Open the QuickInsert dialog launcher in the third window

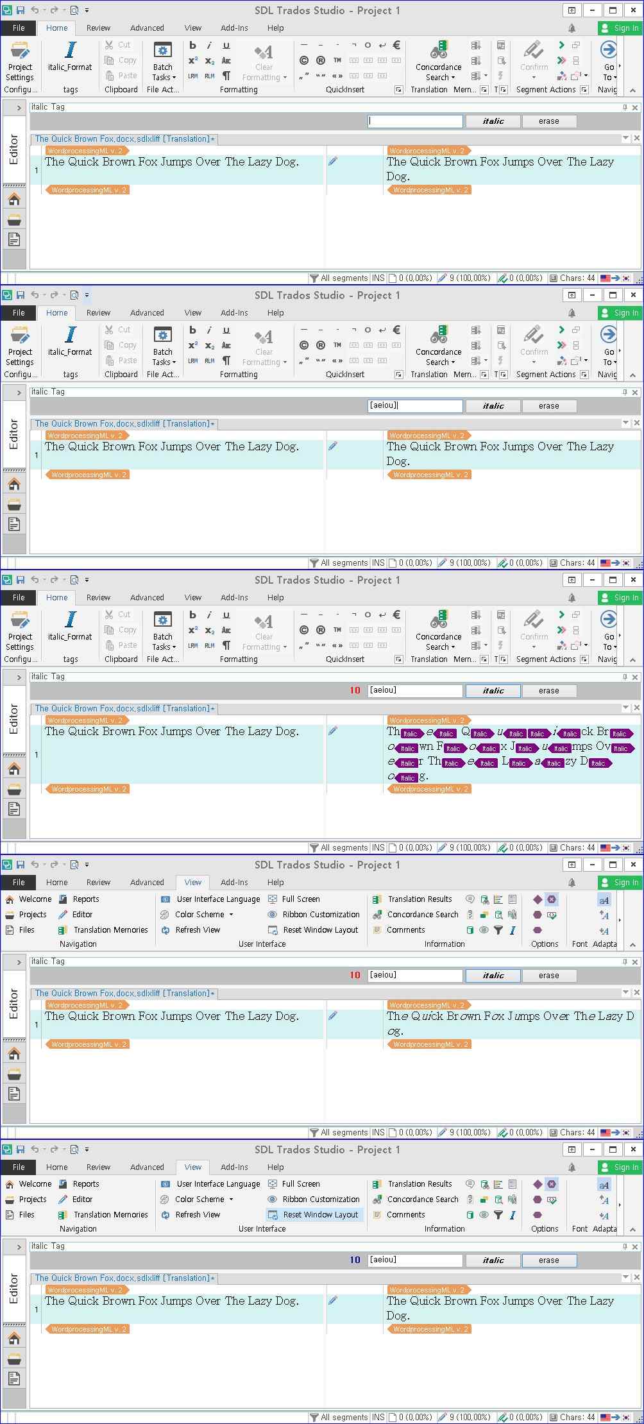coord(398,659)
